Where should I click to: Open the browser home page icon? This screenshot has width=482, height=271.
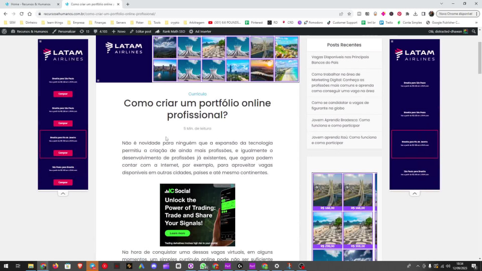29,14
